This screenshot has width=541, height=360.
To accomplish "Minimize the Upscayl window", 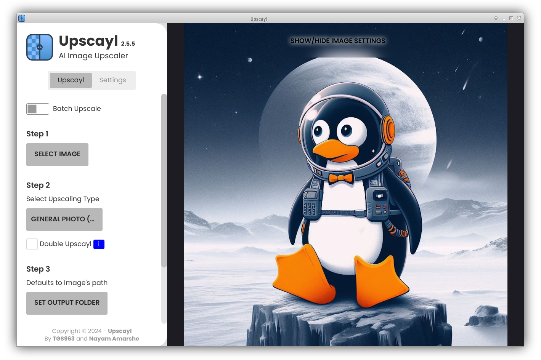I will (504, 19).
